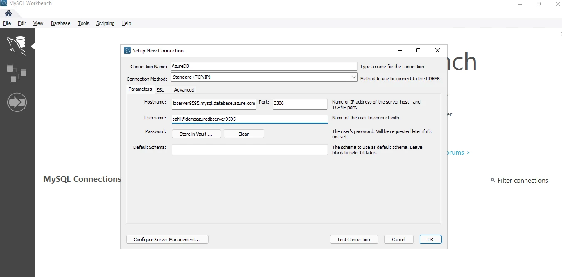The width and height of the screenshot is (562, 277).
Task: Open Configure Server Management
Action: click(x=167, y=240)
